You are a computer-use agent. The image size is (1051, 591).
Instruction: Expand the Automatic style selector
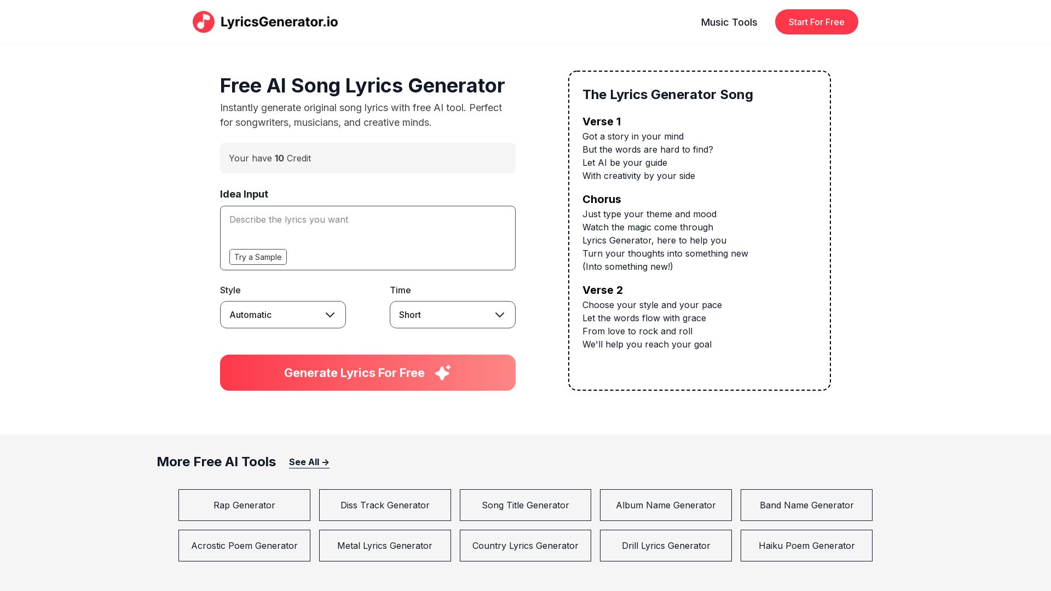pyautogui.click(x=282, y=315)
